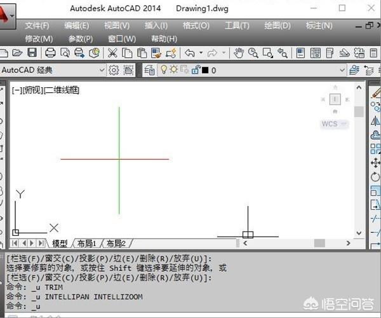Toggle layer 0 freeze sun icon

coord(174,70)
